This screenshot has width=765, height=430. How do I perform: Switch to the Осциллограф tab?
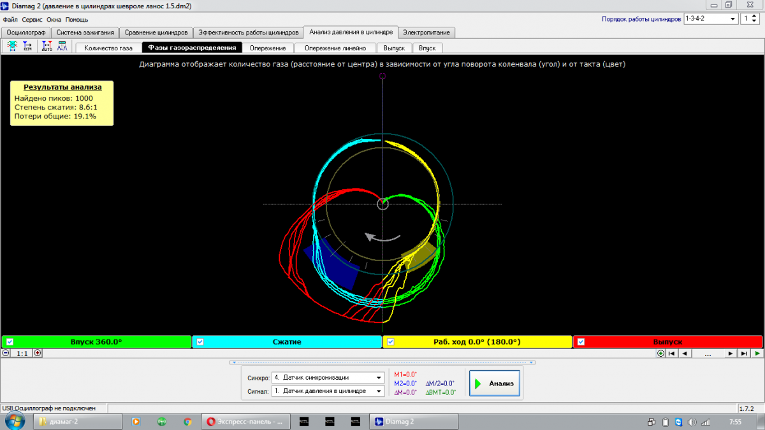[26, 32]
